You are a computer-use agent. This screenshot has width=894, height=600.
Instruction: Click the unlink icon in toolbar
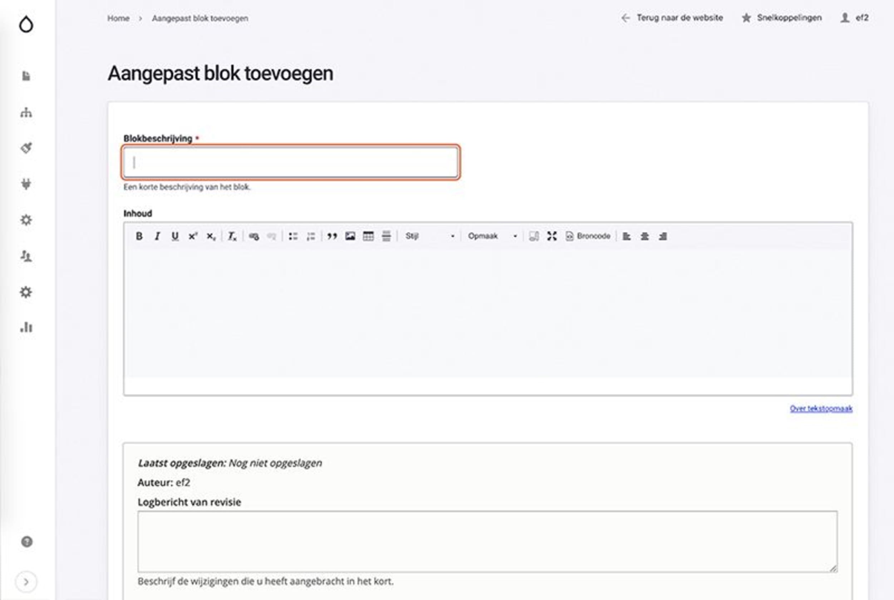(x=271, y=236)
